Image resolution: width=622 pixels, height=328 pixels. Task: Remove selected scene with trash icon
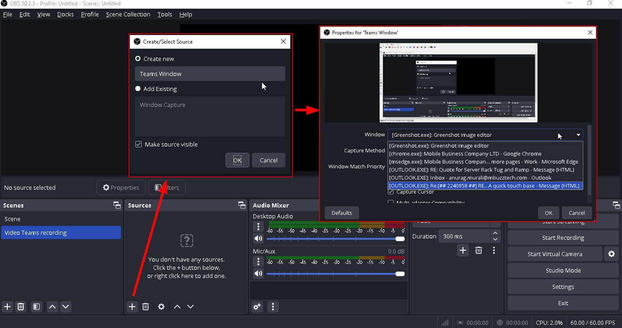click(x=21, y=307)
